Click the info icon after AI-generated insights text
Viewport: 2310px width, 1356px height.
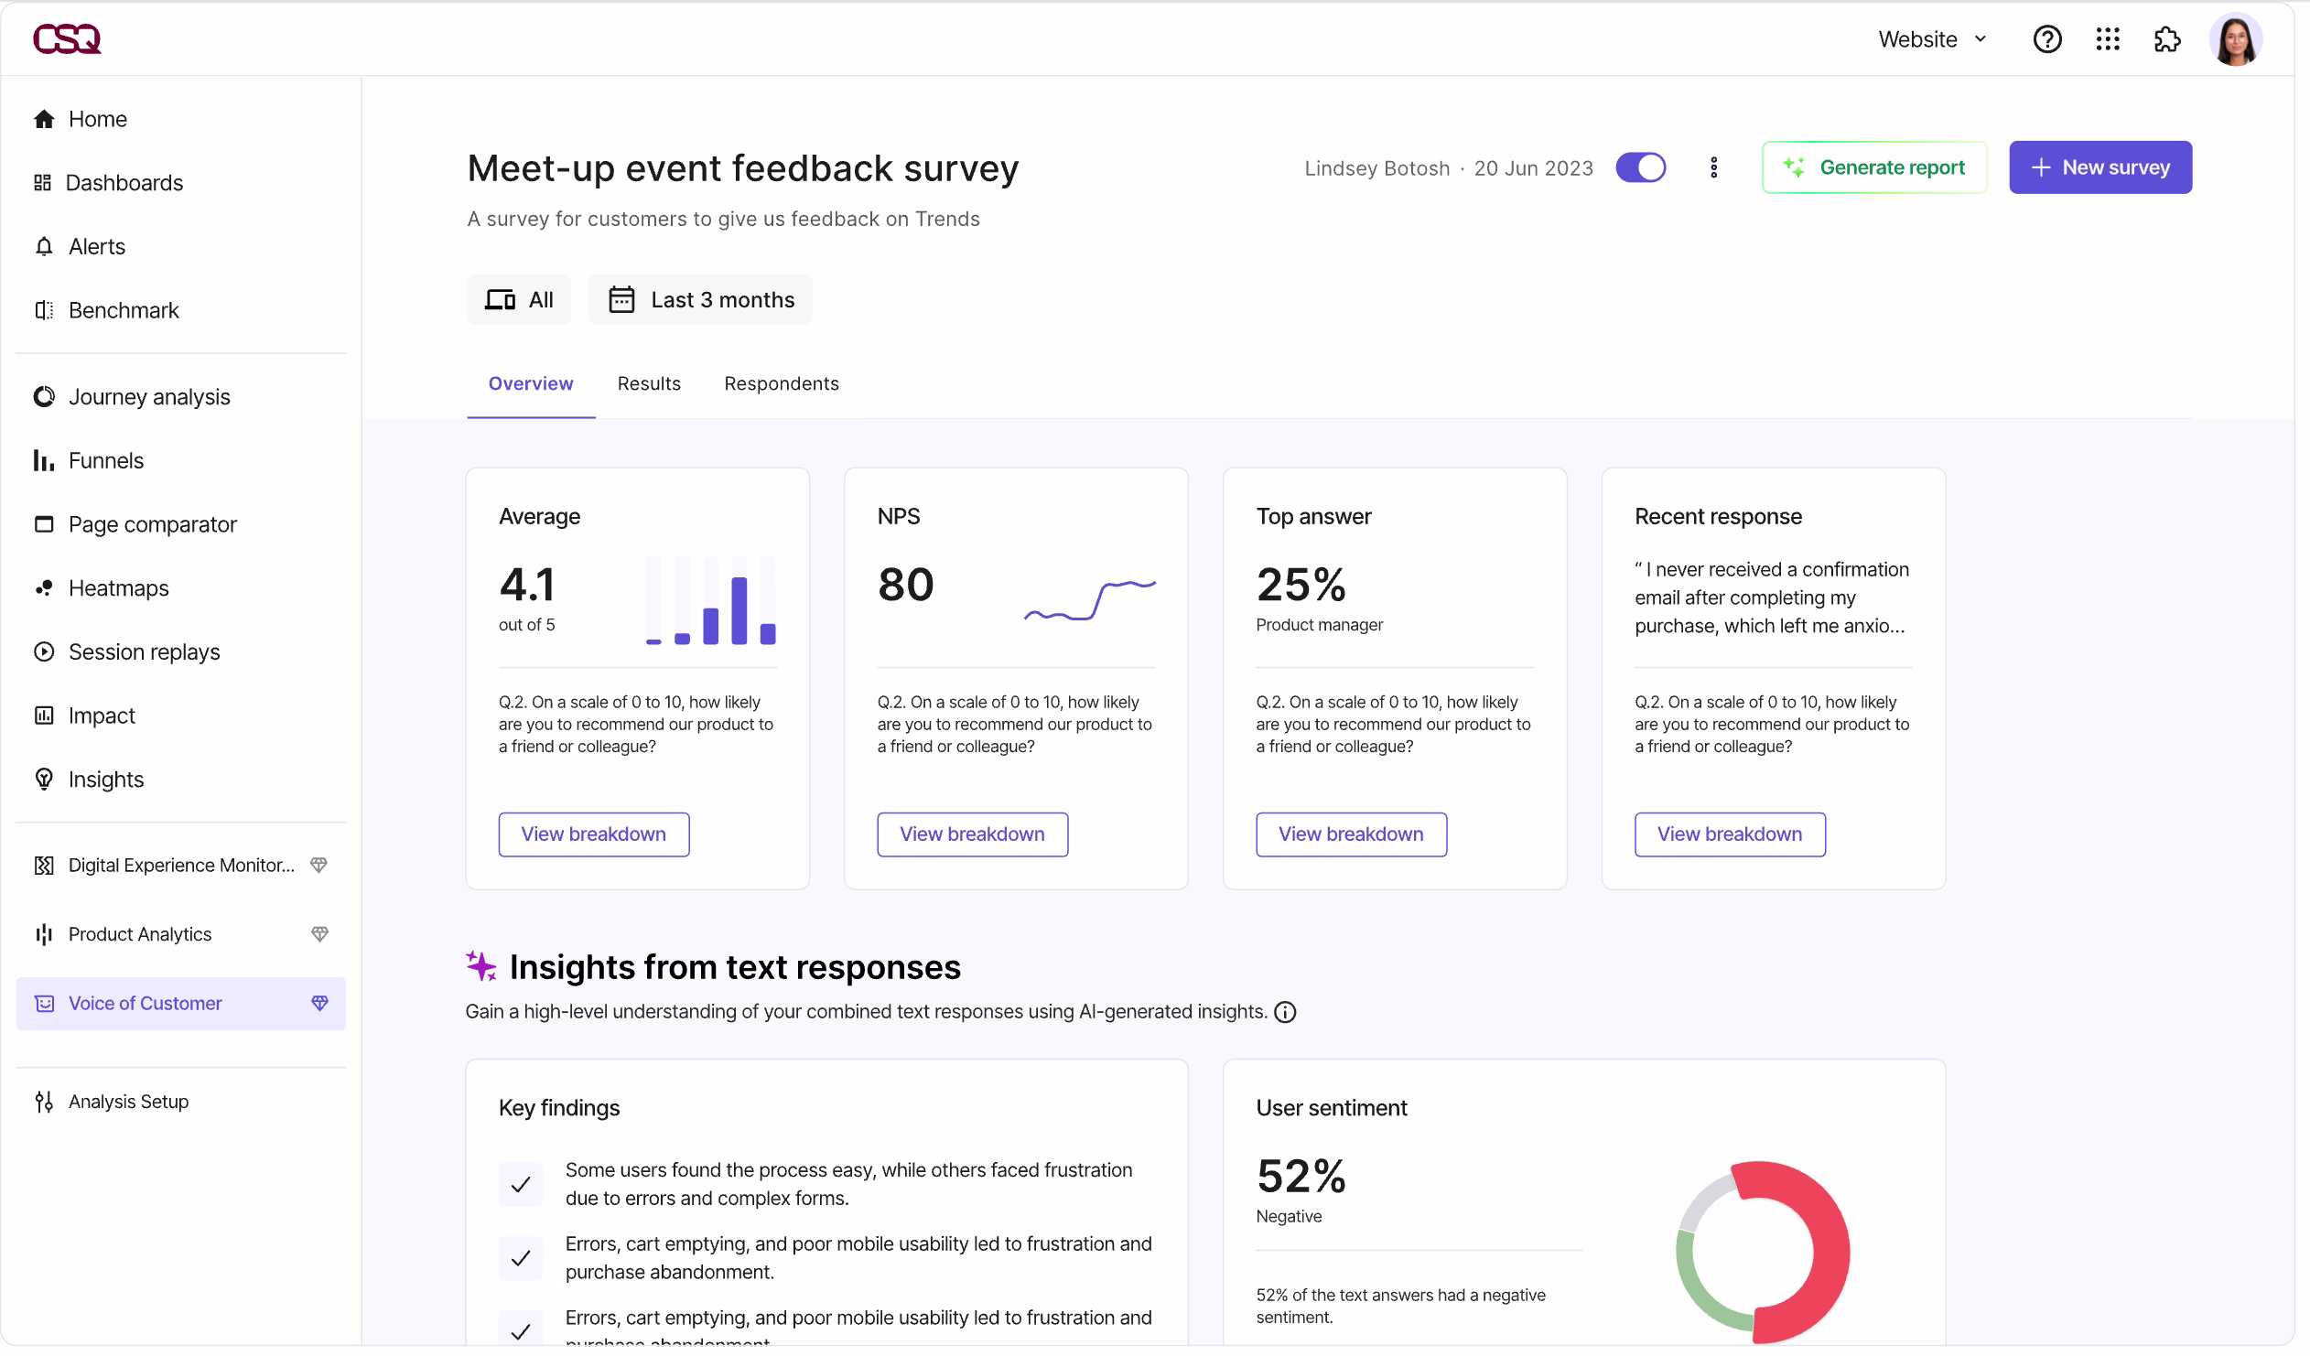[x=1285, y=1012]
